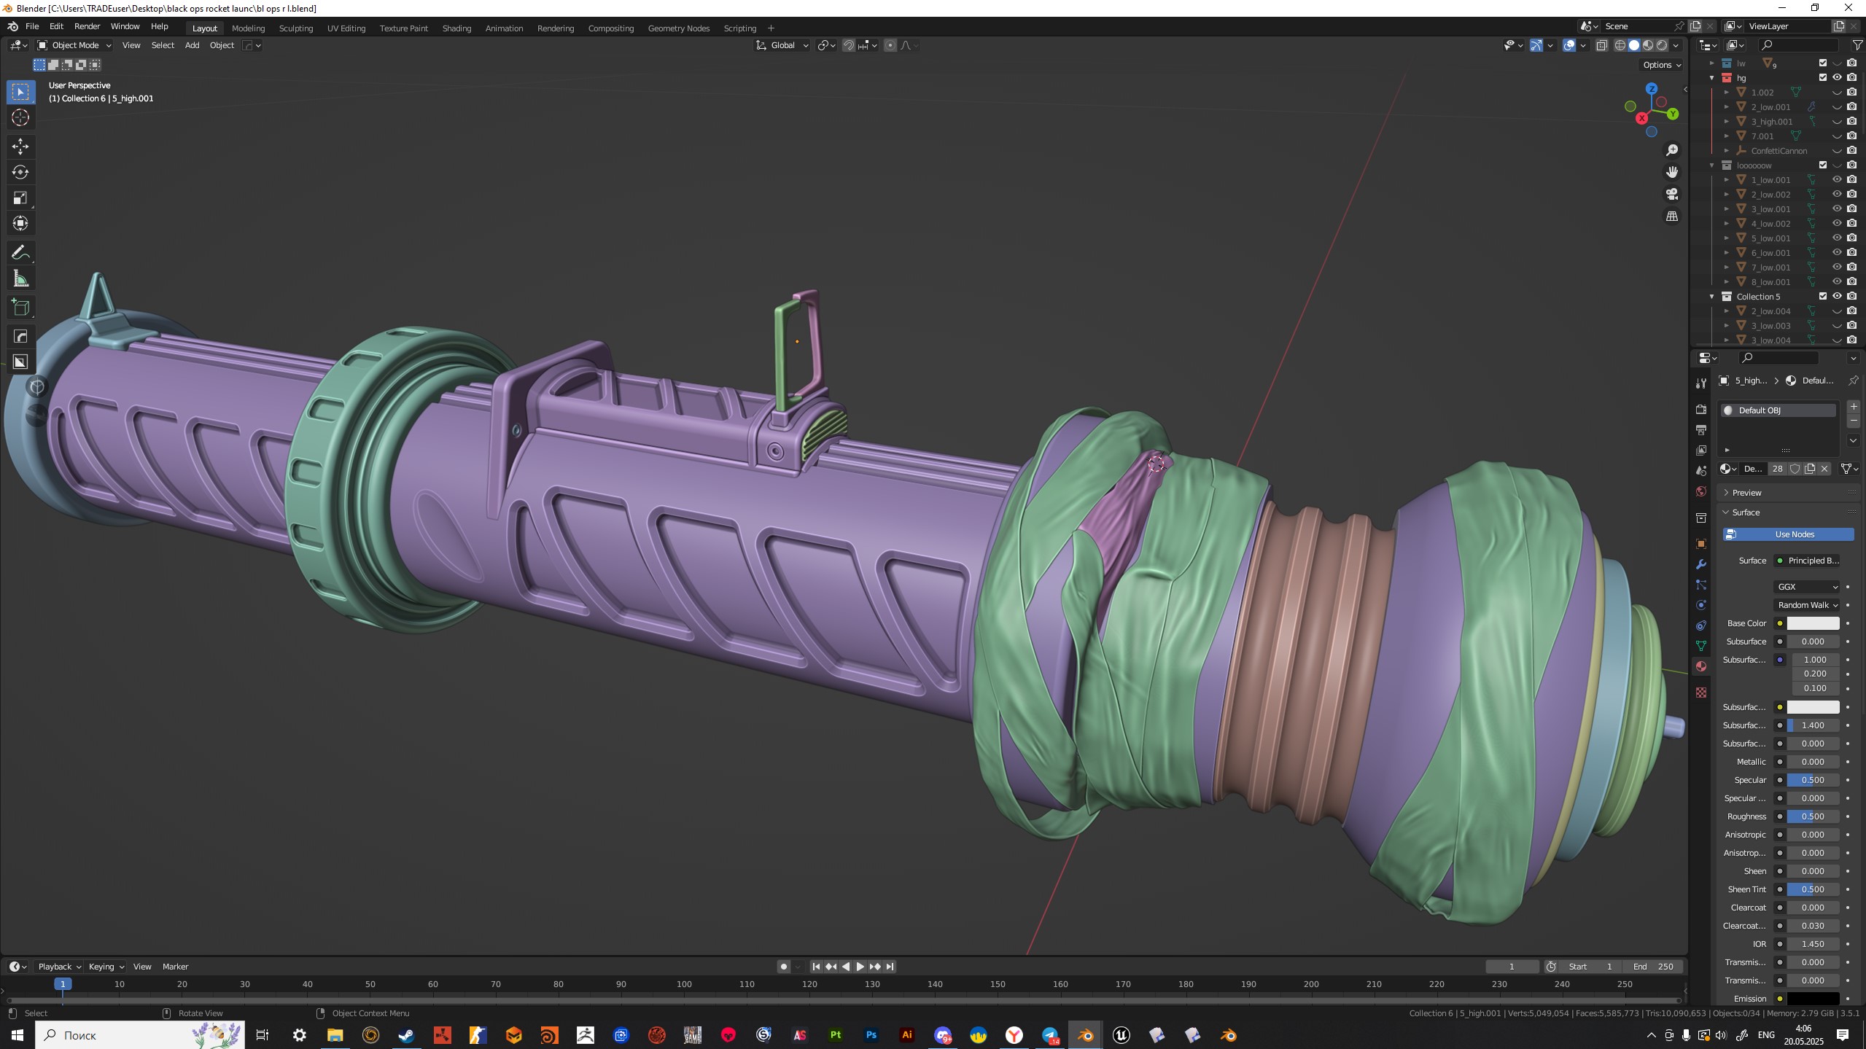Select the Measure tool
This screenshot has height=1049, width=1866.
pyautogui.click(x=20, y=278)
